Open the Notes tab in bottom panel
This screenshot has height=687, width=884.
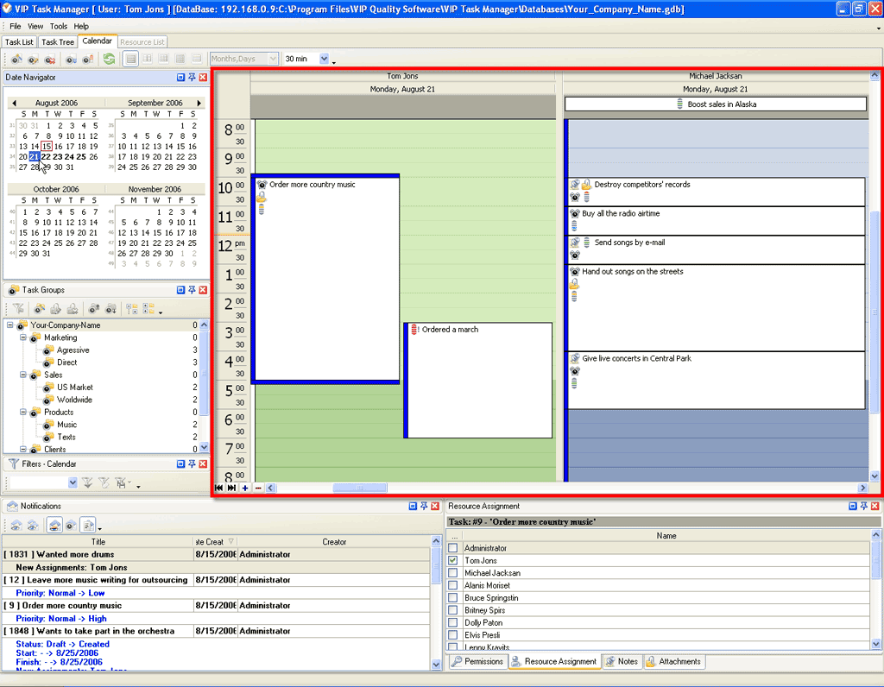[622, 662]
